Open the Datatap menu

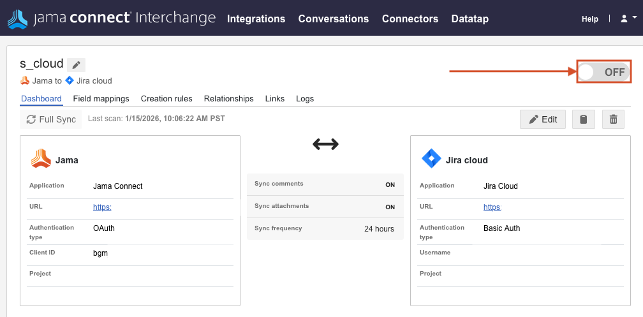tap(470, 19)
